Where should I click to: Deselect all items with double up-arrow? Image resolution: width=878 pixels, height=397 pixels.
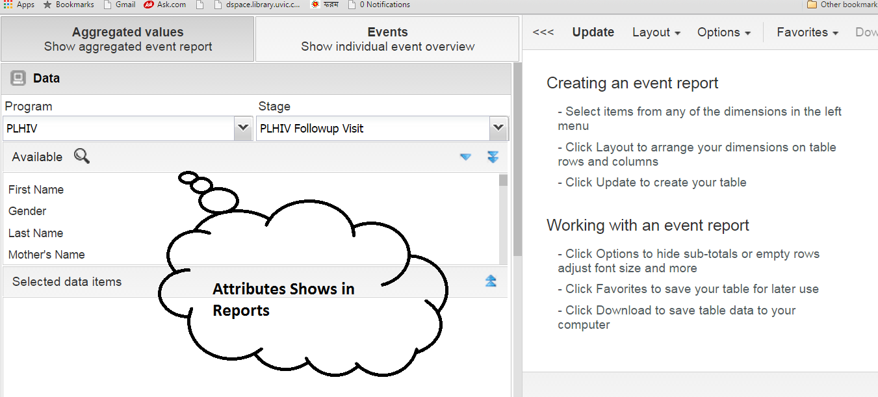491,281
